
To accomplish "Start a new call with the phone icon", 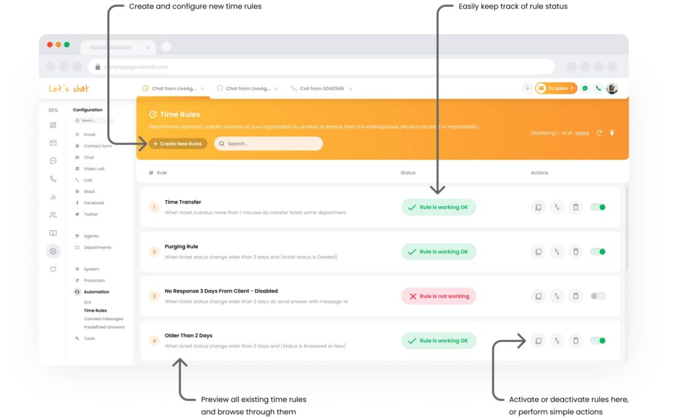I will click(598, 87).
